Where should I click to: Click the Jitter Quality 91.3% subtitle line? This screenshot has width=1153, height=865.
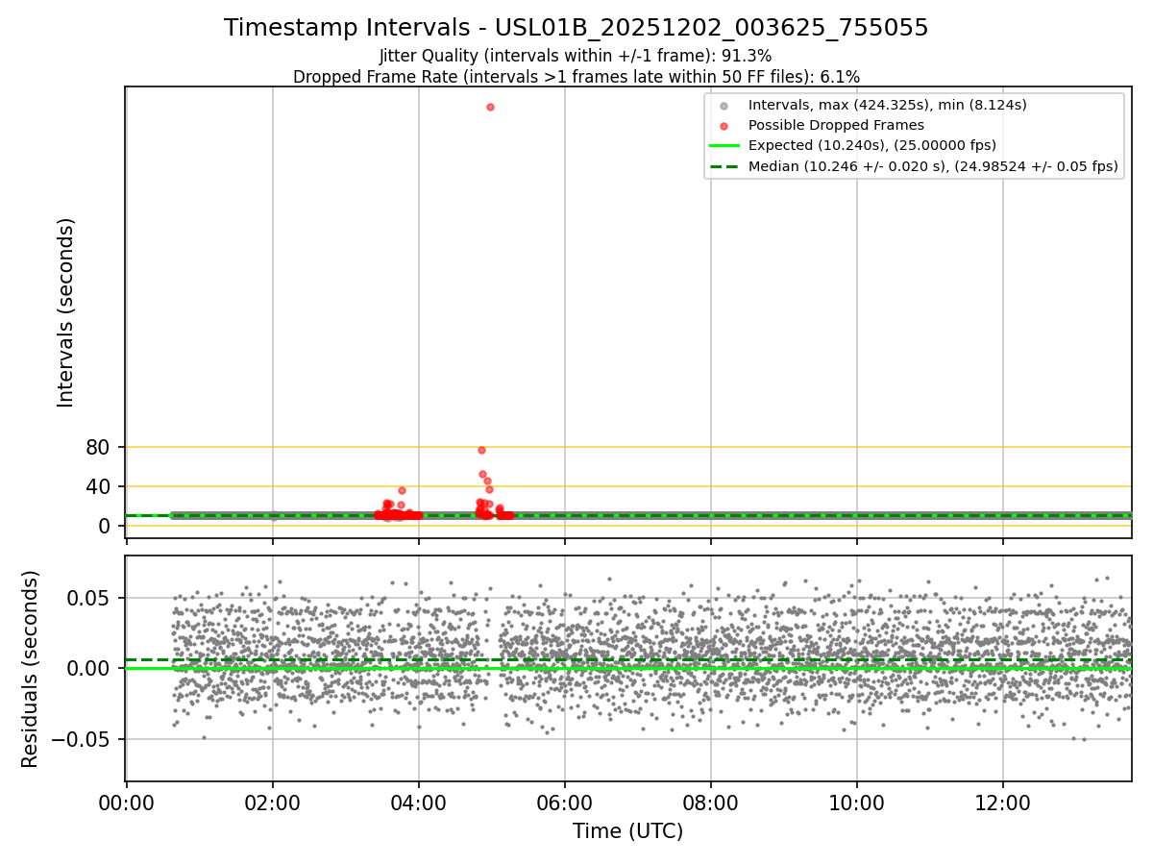(576, 56)
